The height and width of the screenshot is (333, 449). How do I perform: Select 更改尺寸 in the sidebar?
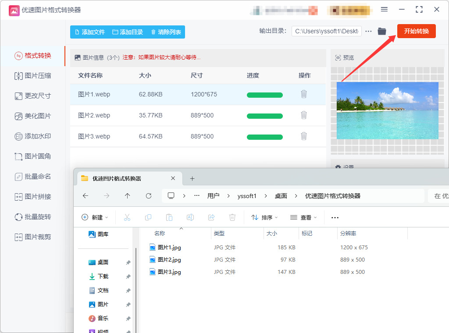tap(33, 96)
